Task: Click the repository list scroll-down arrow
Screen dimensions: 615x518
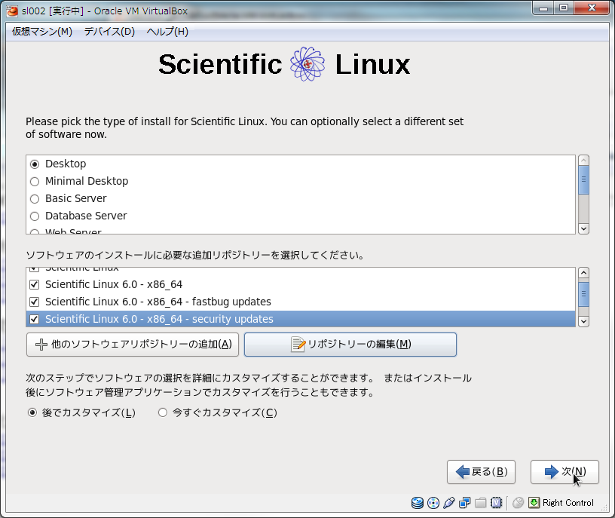Action: coord(583,321)
